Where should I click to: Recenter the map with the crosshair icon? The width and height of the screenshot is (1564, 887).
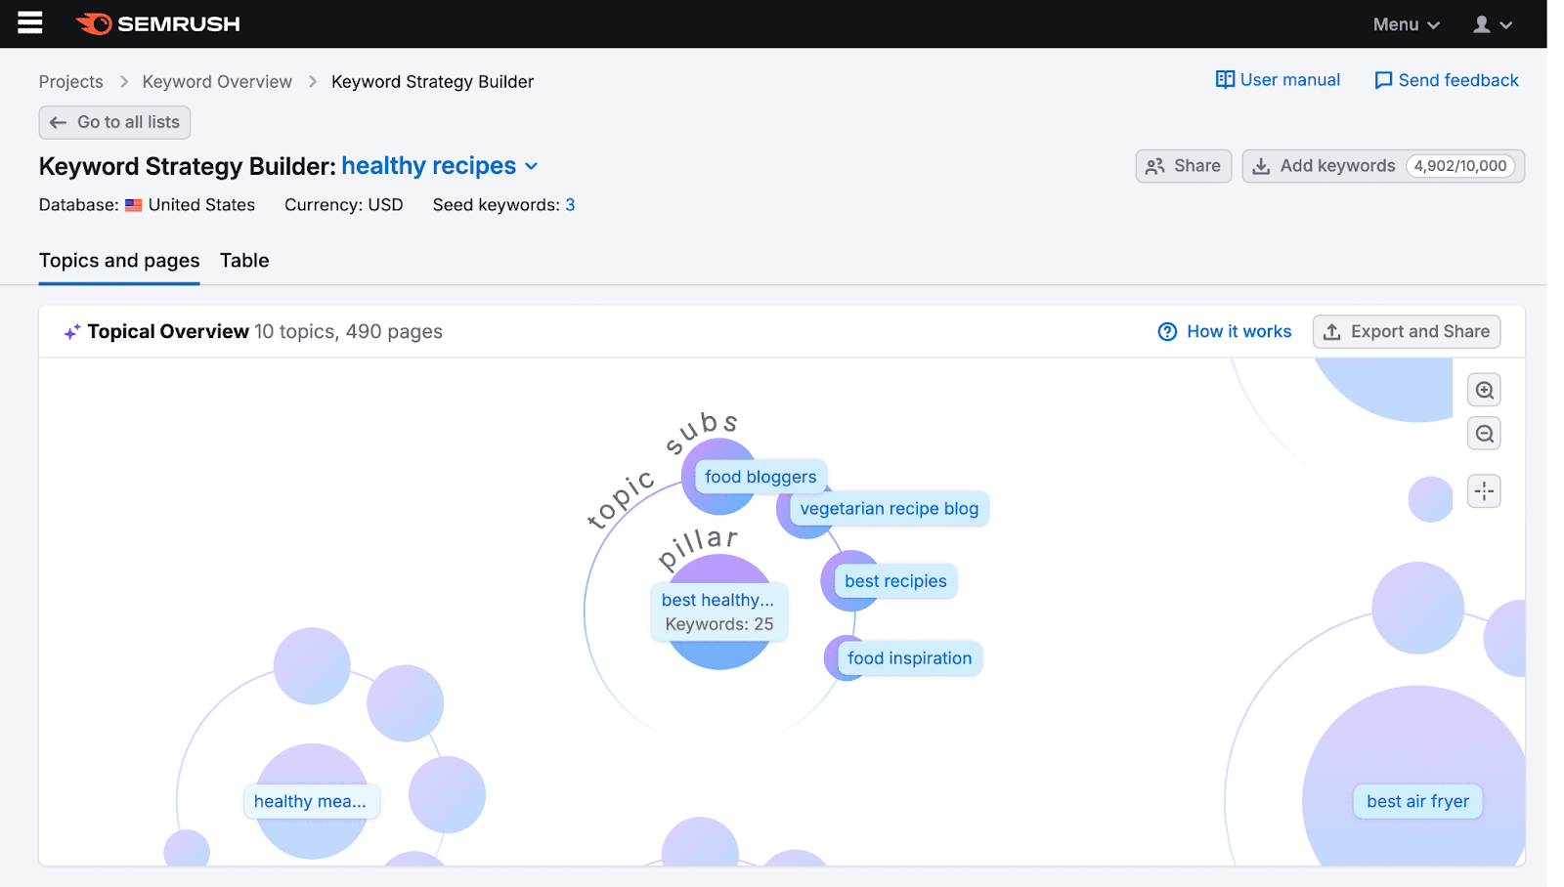(x=1484, y=491)
